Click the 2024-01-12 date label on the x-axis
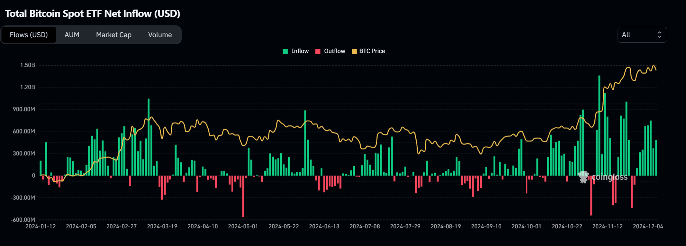The image size is (686, 246). click(40, 227)
